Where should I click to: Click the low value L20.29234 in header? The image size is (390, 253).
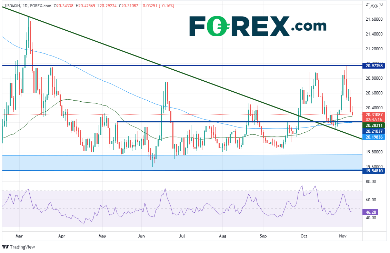pos(107,6)
